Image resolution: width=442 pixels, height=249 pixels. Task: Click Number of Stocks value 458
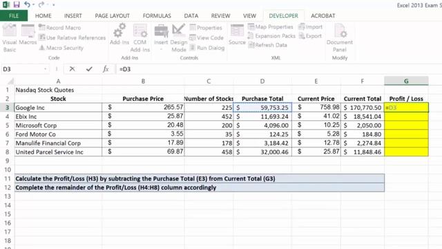209,152
